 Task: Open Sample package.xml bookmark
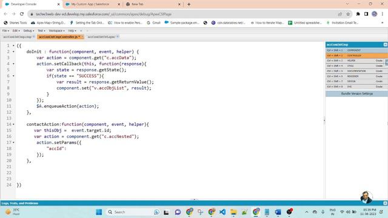pyautogui.click(x=182, y=23)
